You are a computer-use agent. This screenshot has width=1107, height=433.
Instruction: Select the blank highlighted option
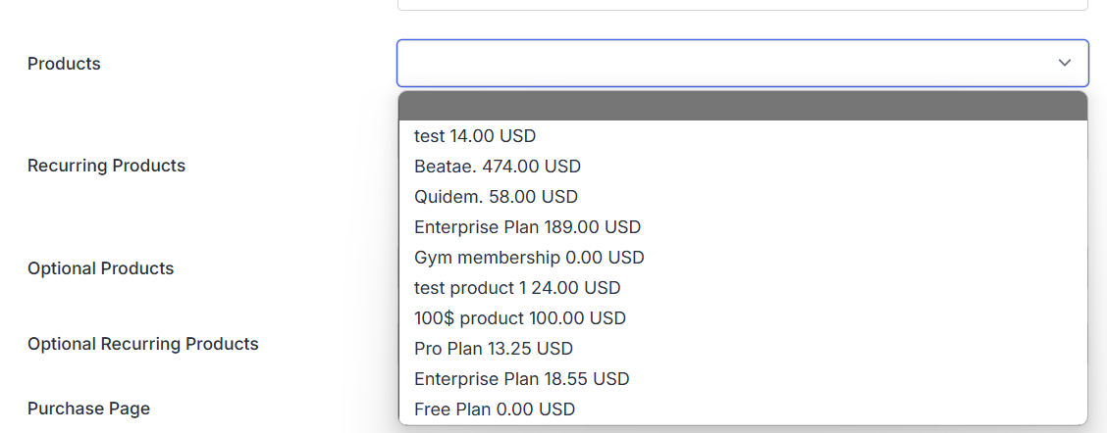(x=742, y=106)
